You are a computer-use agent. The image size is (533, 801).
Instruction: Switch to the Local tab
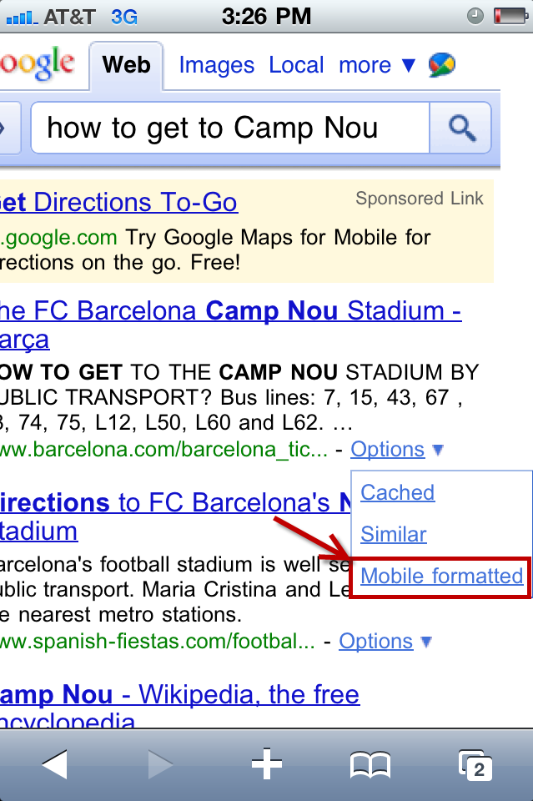coord(296,64)
